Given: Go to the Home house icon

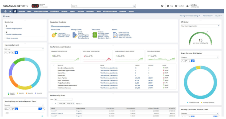Looking at the screenshot, I should coord(15,11).
